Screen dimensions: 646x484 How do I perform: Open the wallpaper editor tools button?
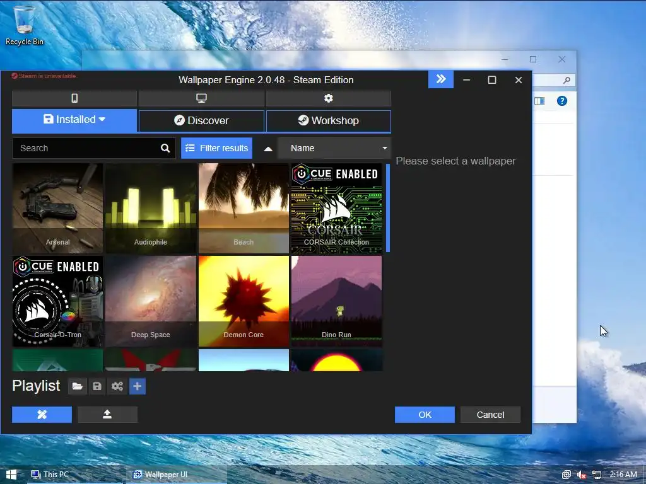[x=42, y=415]
